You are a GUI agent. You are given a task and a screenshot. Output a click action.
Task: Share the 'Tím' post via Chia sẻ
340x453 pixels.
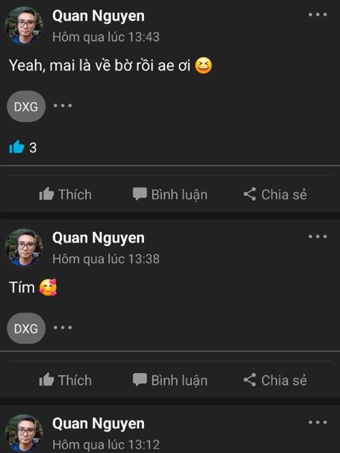click(275, 380)
